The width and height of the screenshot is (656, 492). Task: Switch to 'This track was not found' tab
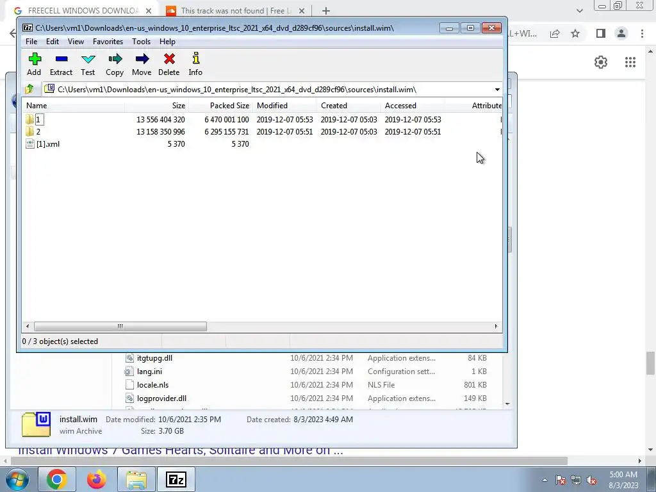click(x=236, y=10)
